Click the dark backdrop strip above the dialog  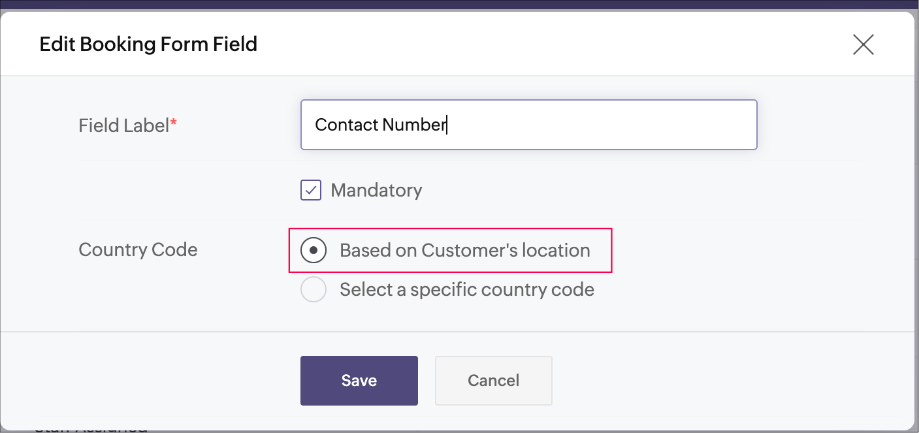pyautogui.click(x=457, y=4)
